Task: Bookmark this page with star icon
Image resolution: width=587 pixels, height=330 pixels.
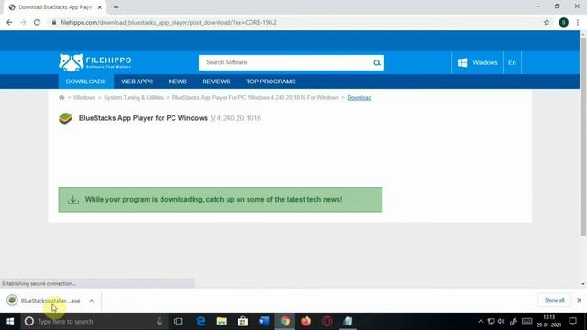Action: pyautogui.click(x=547, y=22)
